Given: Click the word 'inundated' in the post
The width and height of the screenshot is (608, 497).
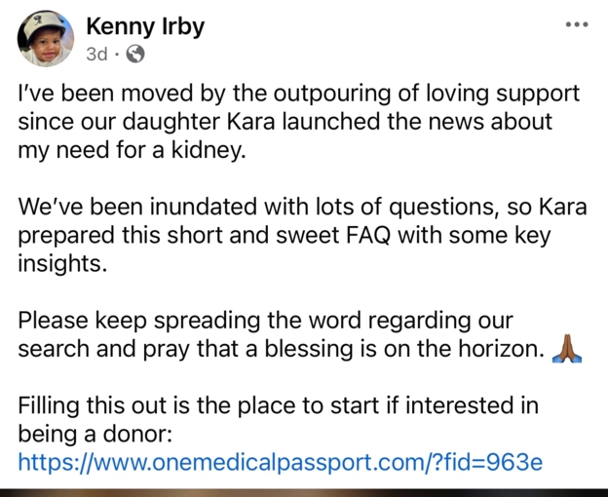Looking at the screenshot, I should coord(204,207).
